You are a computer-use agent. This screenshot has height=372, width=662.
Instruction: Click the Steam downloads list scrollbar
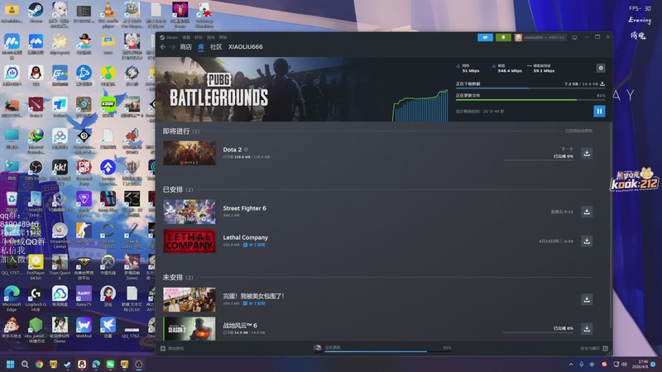[x=610, y=225]
